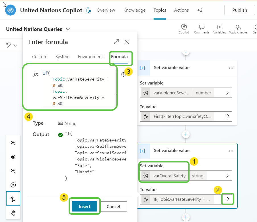Click the share icon next to United Nations Copilot

(88, 10)
